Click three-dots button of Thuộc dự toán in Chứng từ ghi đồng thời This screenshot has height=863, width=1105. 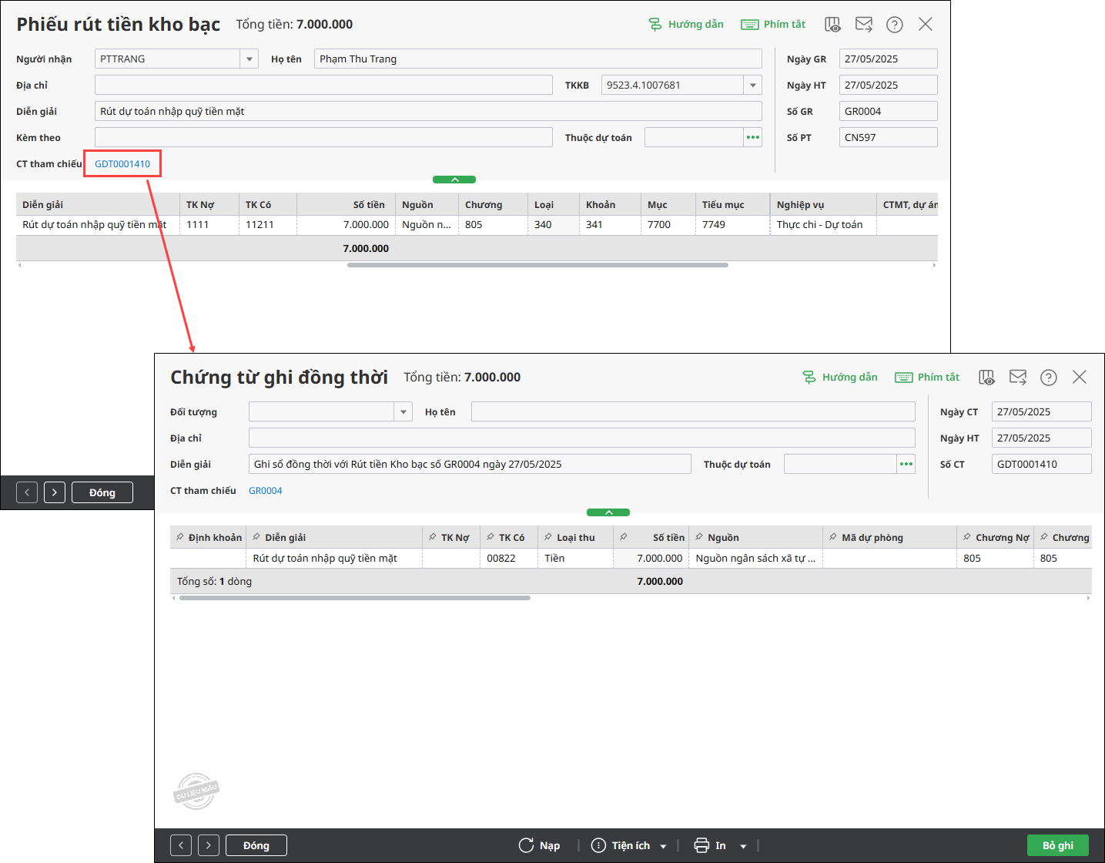[x=906, y=464]
